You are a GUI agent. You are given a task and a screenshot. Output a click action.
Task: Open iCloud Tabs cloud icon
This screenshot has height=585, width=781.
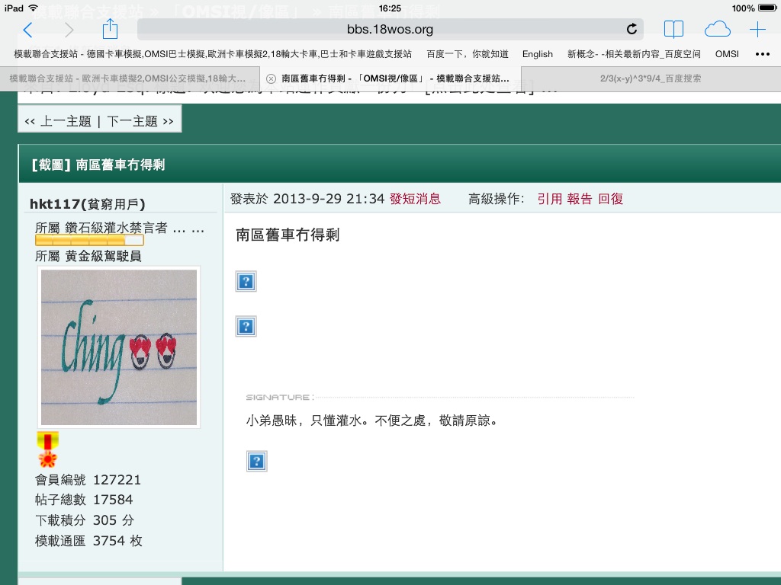[717, 30]
